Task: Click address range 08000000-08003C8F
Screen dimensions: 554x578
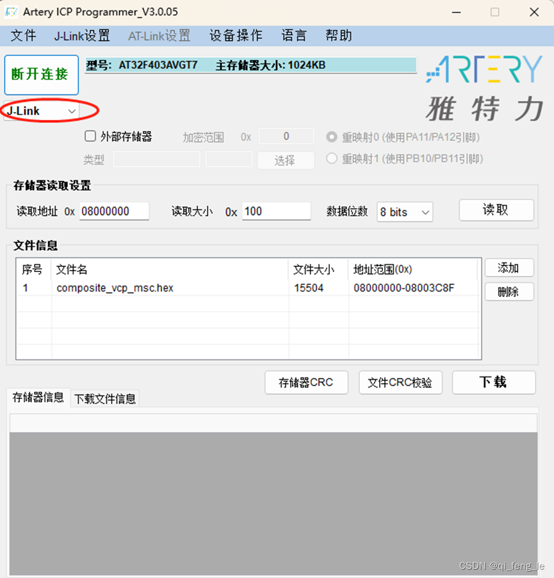Action: 404,288
